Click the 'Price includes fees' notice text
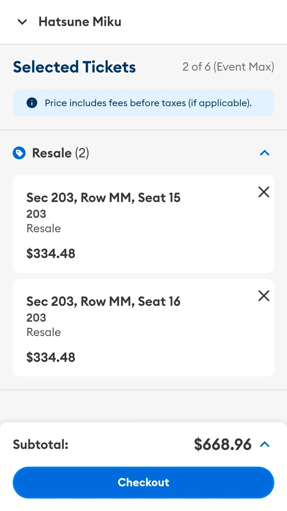Viewport: 287px width, 511px height. tap(148, 103)
